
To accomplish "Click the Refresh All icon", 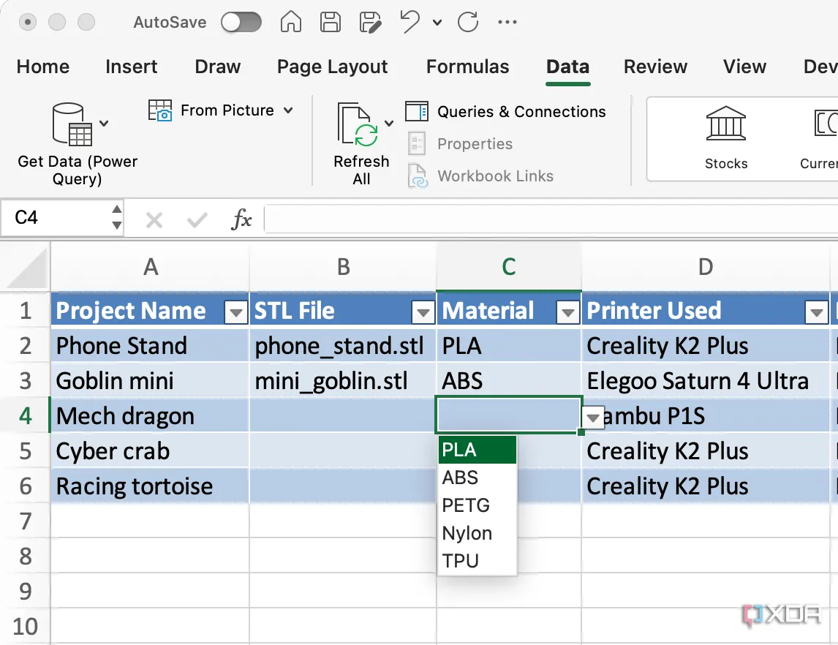I will [x=358, y=124].
